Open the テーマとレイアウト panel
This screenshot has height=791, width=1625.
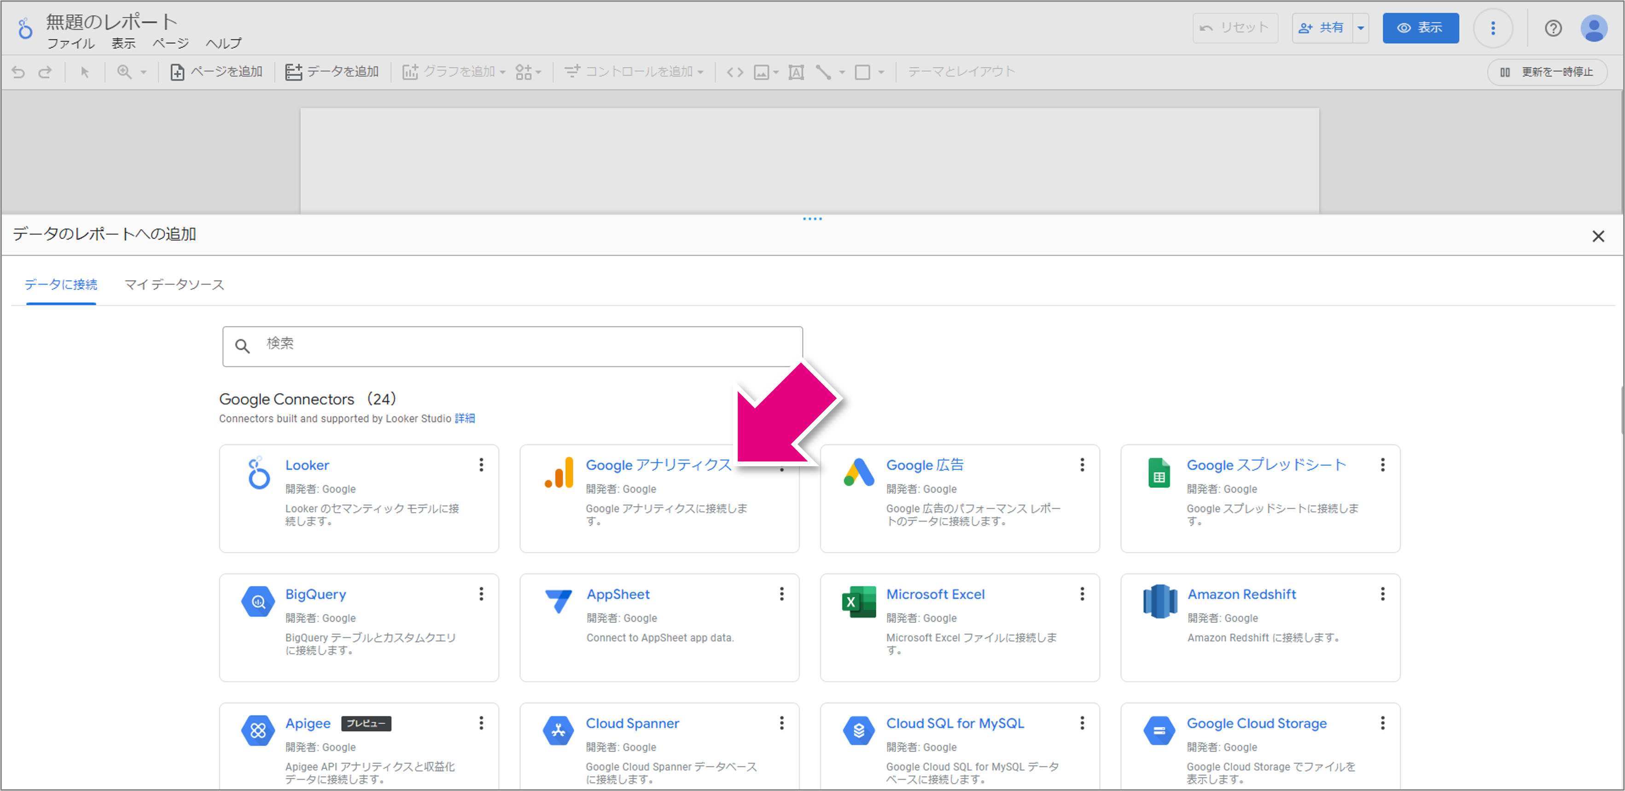coord(961,72)
